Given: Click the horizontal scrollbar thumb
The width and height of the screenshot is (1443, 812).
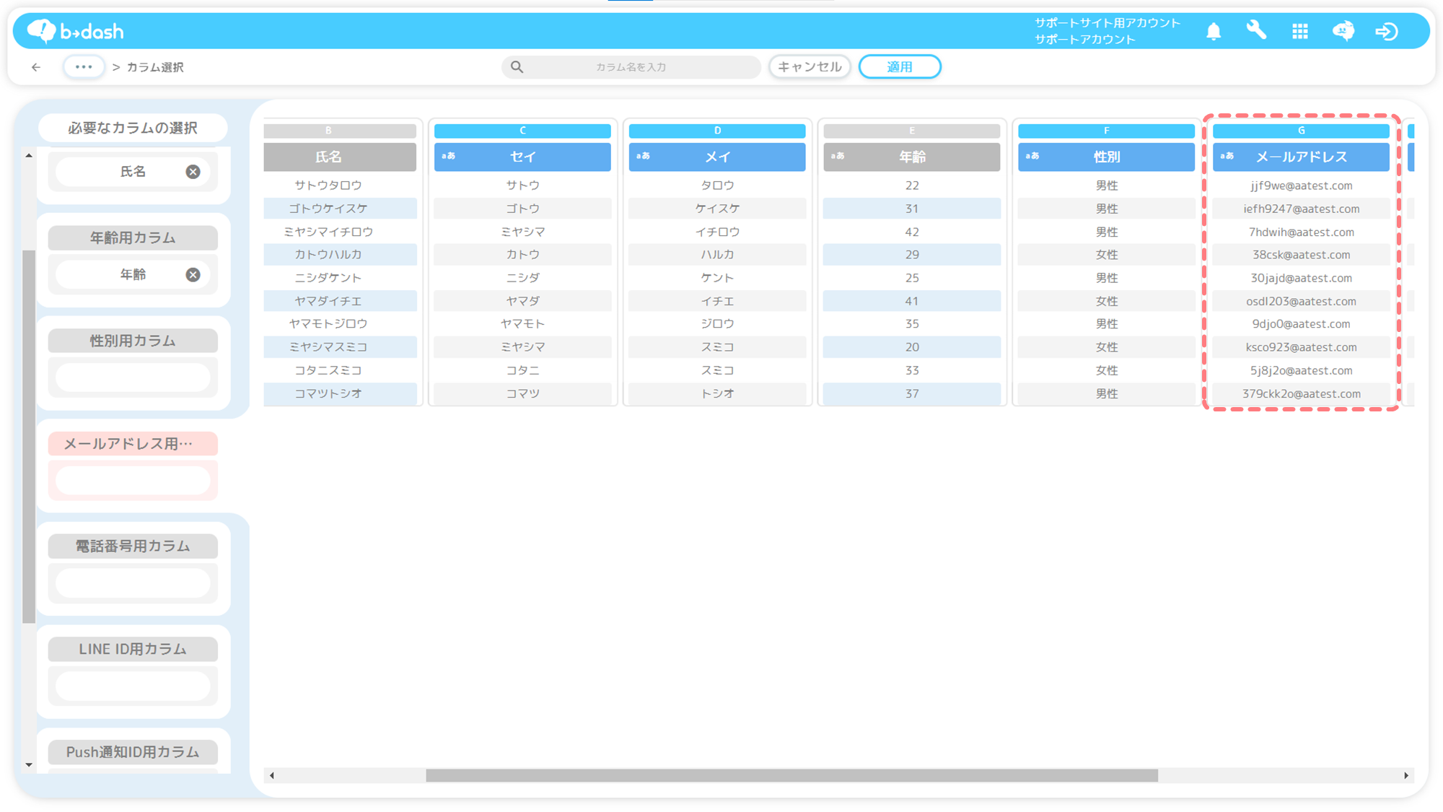Looking at the screenshot, I should pyautogui.click(x=791, y=775).
